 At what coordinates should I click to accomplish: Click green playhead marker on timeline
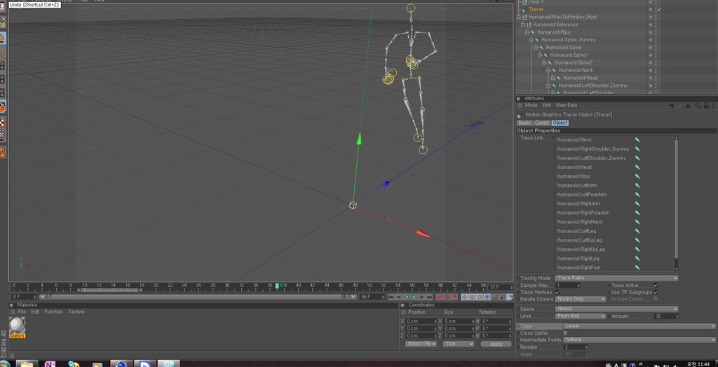277,286
